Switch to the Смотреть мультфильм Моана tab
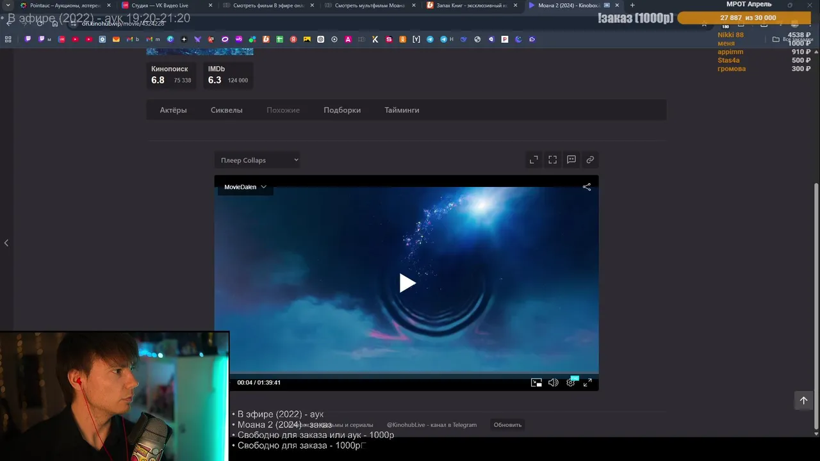The height and width of the screenshot is (461, 820). tap(370, 5)
